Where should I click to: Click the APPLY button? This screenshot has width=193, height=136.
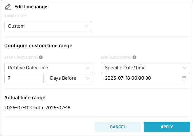(167, 127)
